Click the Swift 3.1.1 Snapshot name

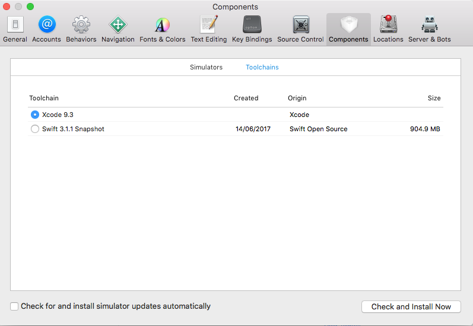[x=73, y=129]
